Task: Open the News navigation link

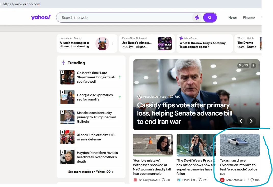Action: [x=232, y=18]
